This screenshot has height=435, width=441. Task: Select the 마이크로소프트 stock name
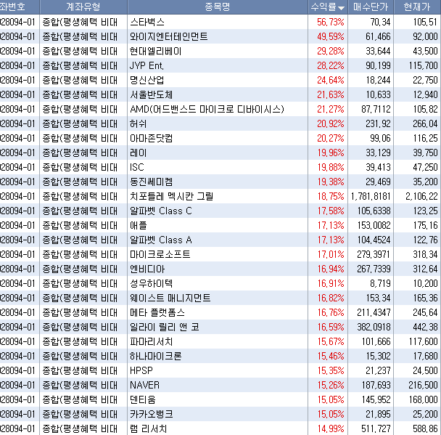[x=160, y=254]
